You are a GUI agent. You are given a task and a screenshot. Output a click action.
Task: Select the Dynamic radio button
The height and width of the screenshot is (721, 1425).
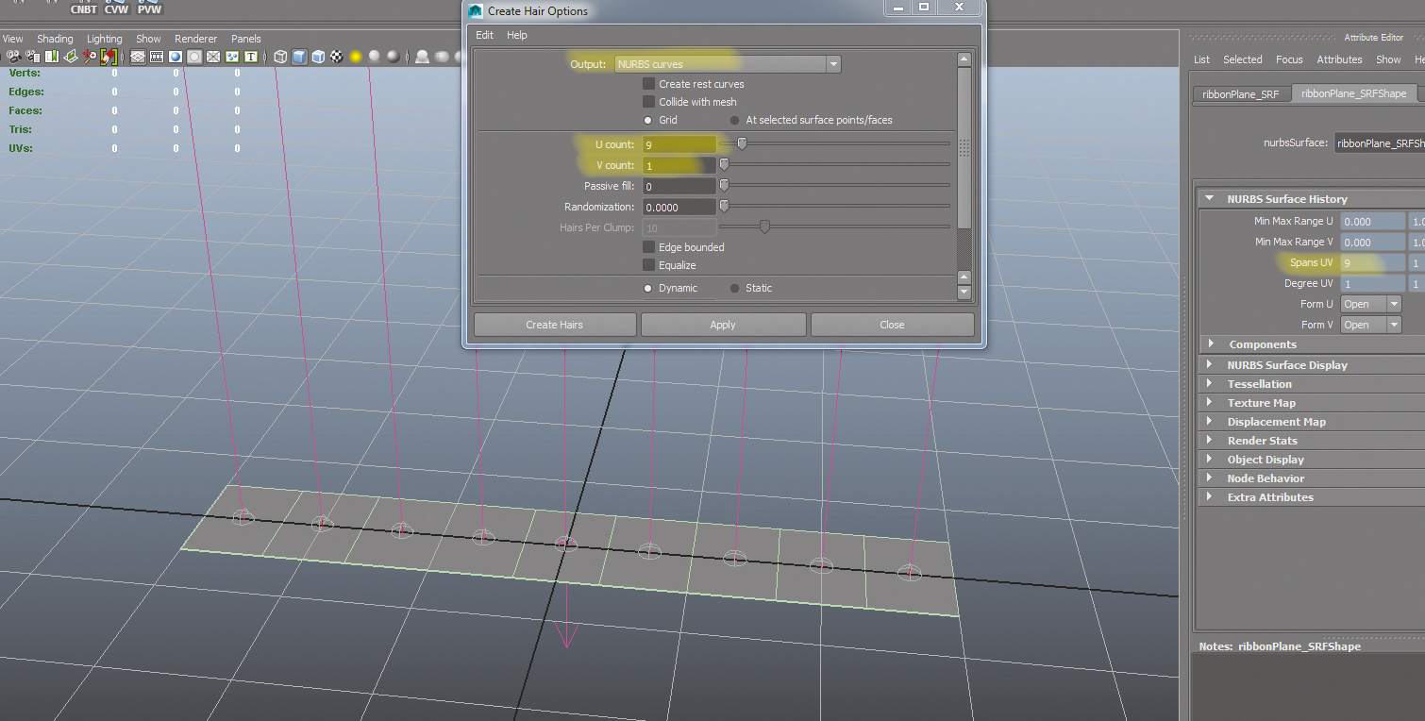[647, 288]
